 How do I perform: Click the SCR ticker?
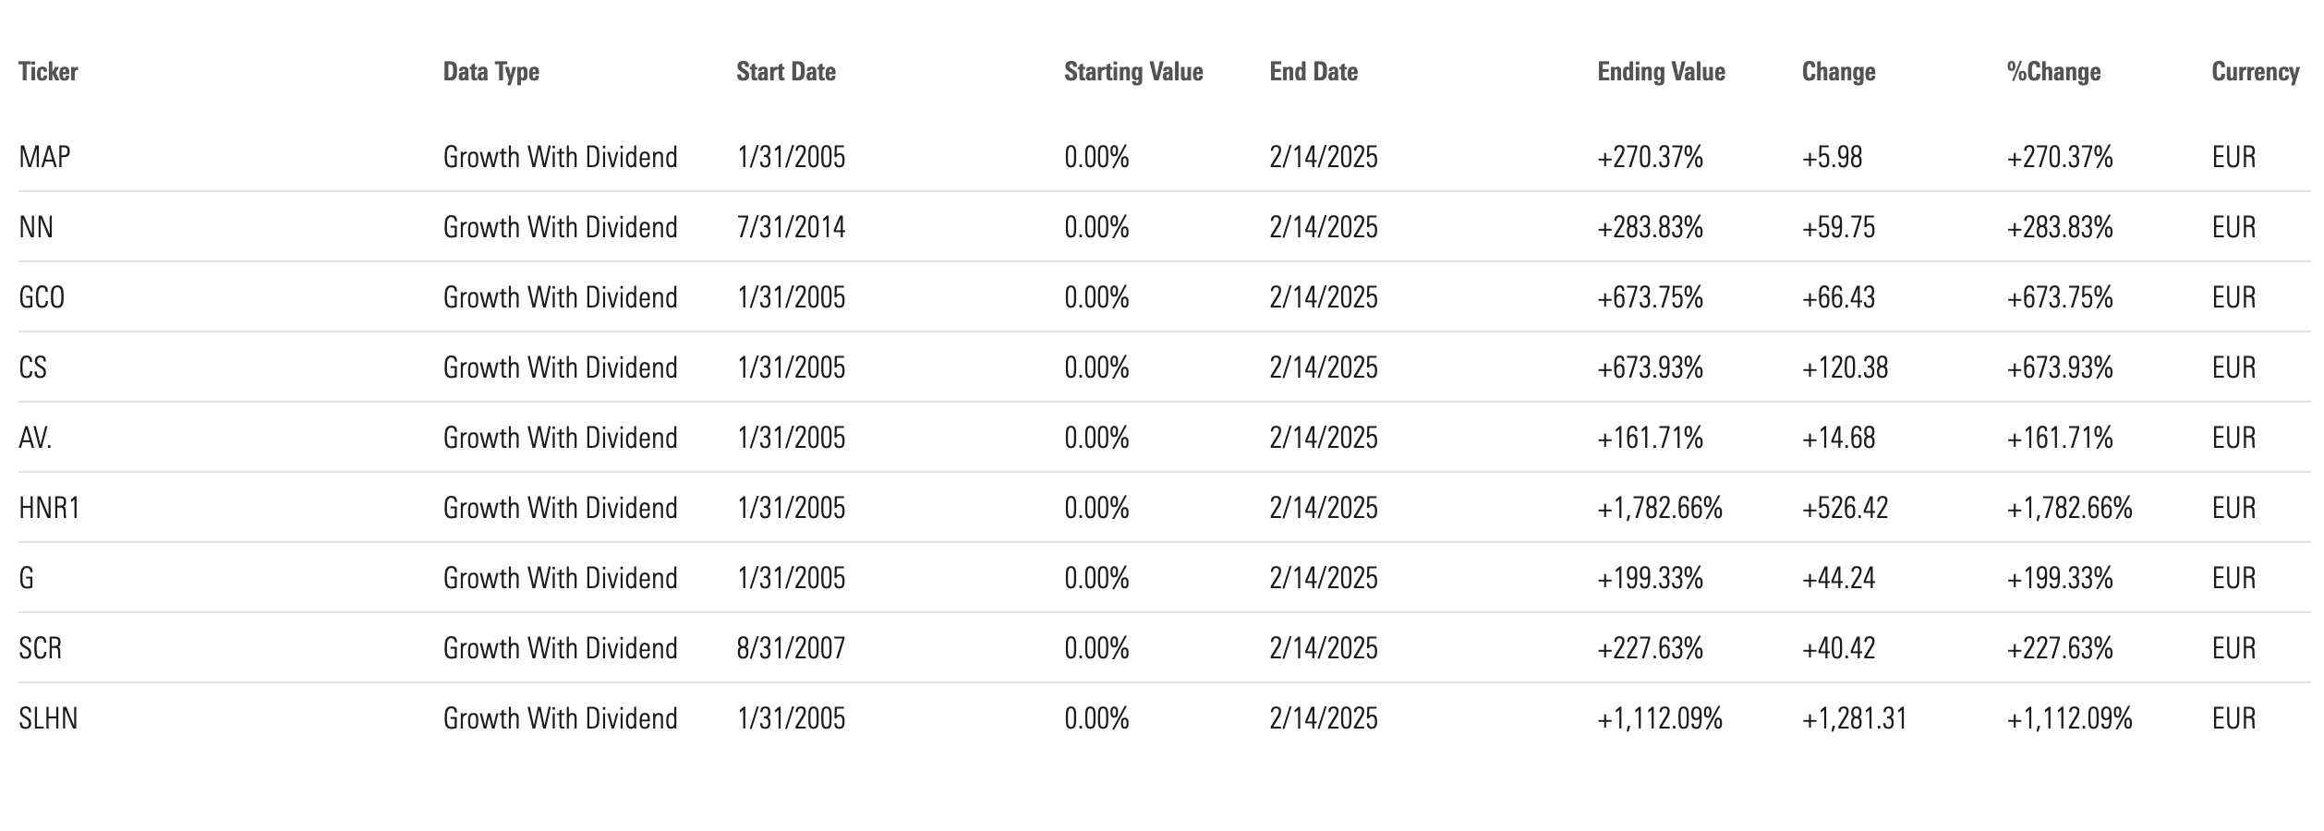click(x=41, y=648)
